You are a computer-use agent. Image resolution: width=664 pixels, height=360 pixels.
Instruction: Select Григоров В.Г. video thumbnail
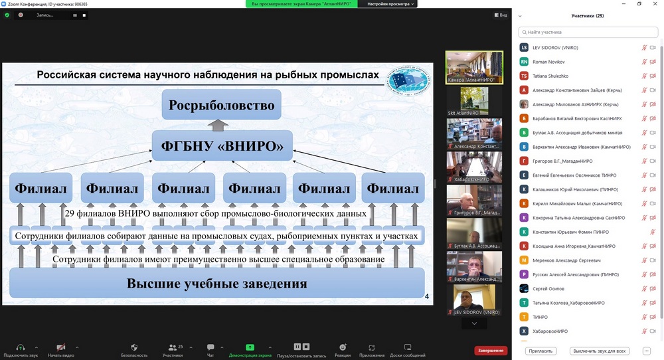click(474, 201)
